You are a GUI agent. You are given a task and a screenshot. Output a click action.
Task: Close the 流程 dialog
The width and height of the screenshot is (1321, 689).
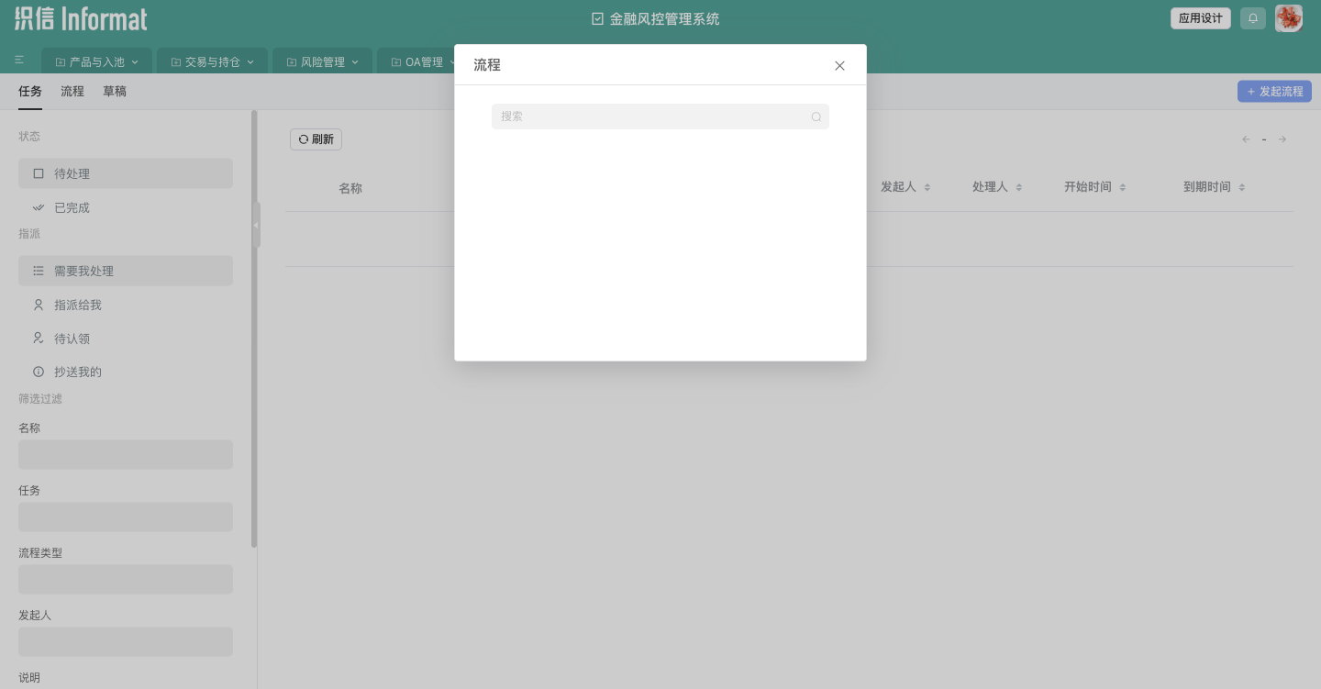tap(839, 65)
